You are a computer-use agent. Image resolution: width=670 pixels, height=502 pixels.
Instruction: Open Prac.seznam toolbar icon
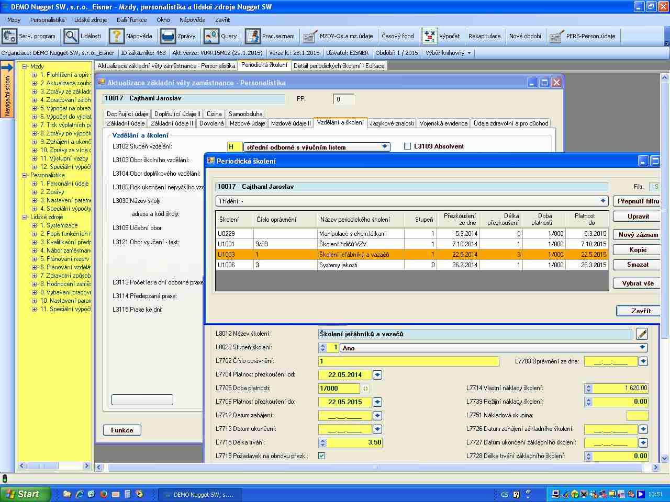pyautogui.click(x=252, y=36)
